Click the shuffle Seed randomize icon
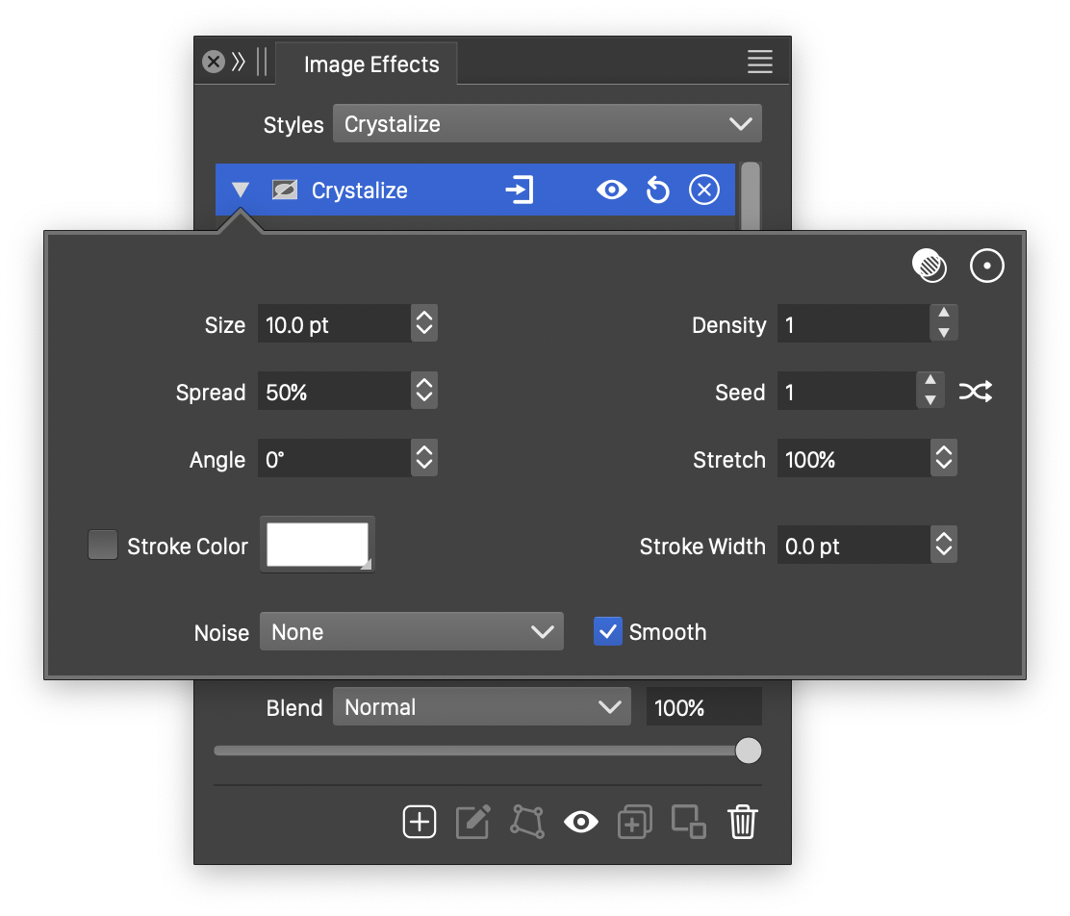This screenshot has height=916, width=1070. pos(975,392)
